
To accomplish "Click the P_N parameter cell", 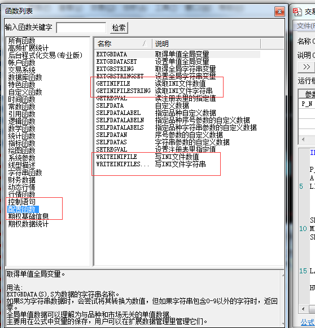I will pyautogui.click(x=307, y=104).
